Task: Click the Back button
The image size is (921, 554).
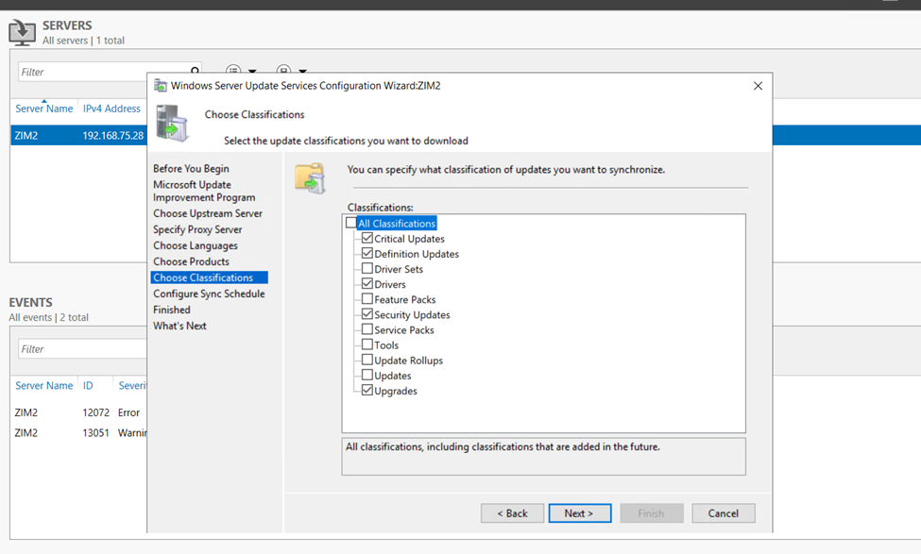Action: coord(512,513)
